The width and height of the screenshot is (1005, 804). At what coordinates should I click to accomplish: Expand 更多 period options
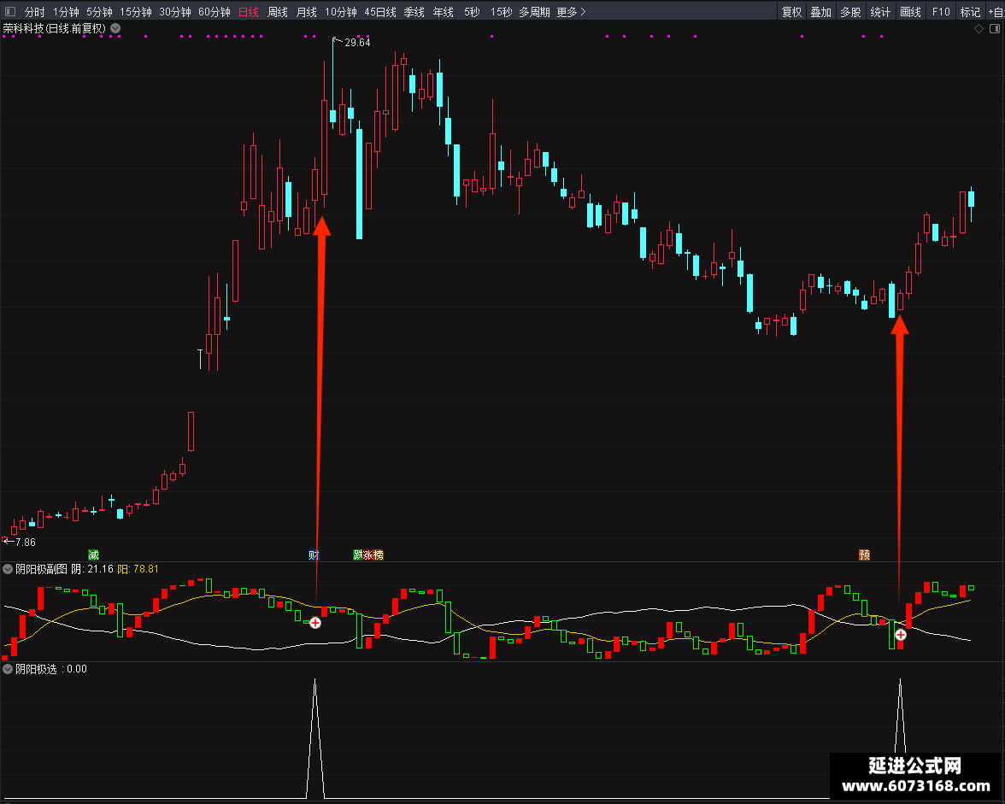(x=571, y=11)
